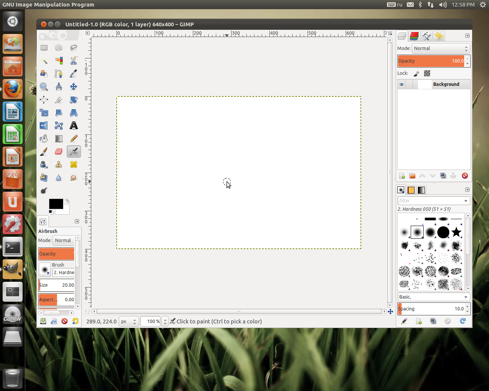Image resolution: width=489 pixels, height=391 pixels.
Task: Open the Undo History tab
Action: (x=439, y=36)
